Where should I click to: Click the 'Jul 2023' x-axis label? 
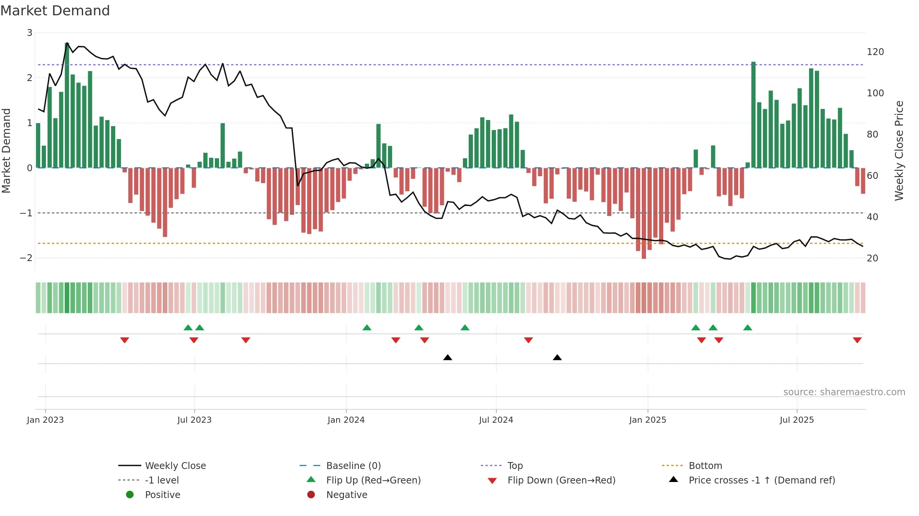point(195,420)
